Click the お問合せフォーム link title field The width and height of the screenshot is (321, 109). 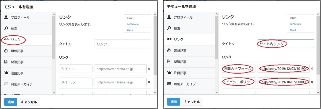[239, 68]
